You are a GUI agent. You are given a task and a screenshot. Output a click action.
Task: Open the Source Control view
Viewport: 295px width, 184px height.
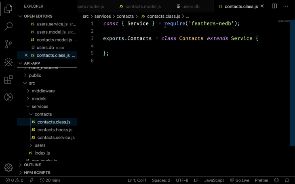click(8, 44)
